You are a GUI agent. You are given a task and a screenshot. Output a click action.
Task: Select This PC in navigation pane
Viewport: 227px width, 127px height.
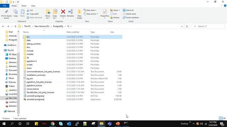coord(9,50)
